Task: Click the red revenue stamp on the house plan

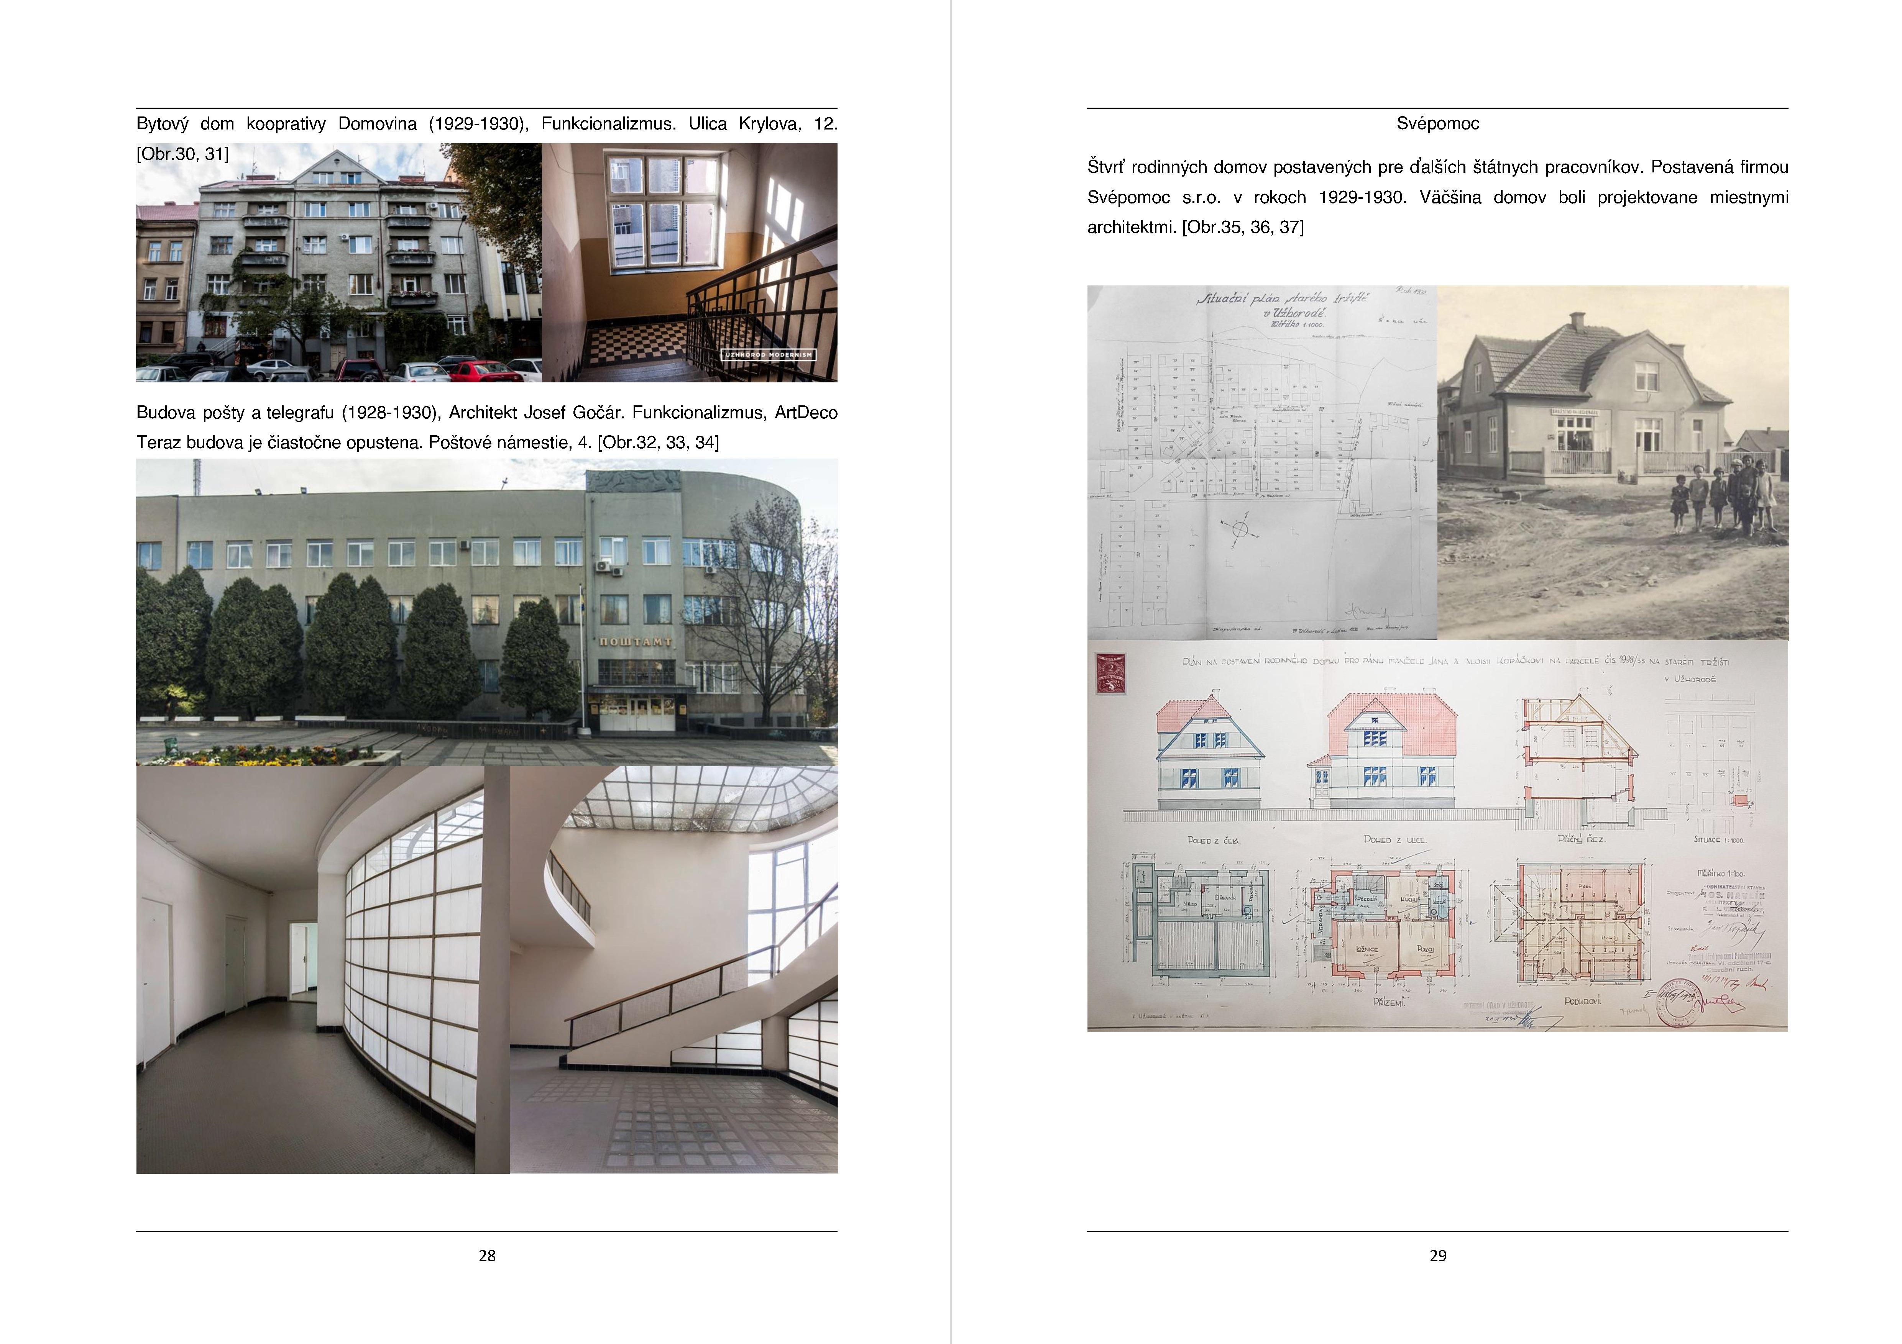Action: (x=1110, y=673)
